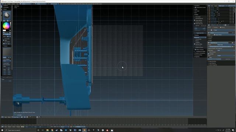
Task: Open the Alpha Straight dropdown
Action: coord(226,56)
